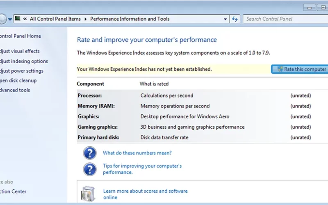Viewport: 328px width, 205px height.
Task: Click the What is rated column header
Action: [x=154, y=84]
